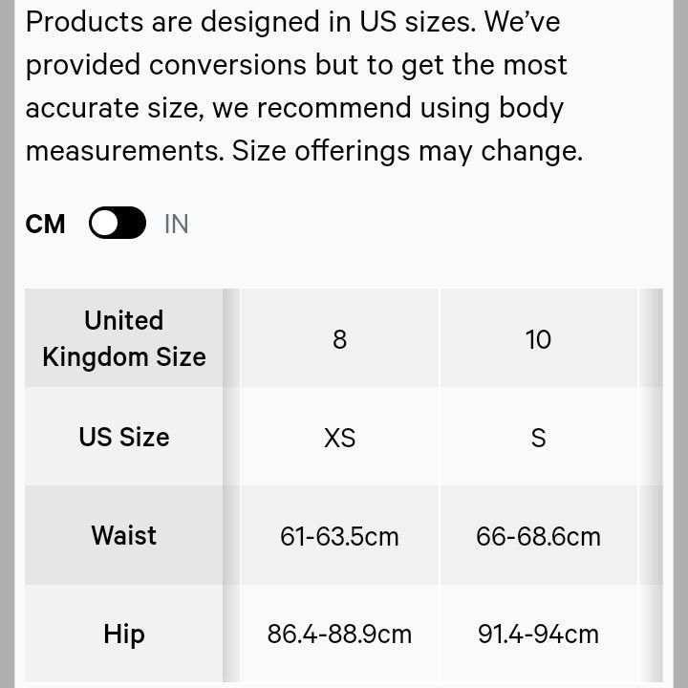The image size is (688, 688).
Task: Click the United Kingdom Size row header
Action: 124,338
